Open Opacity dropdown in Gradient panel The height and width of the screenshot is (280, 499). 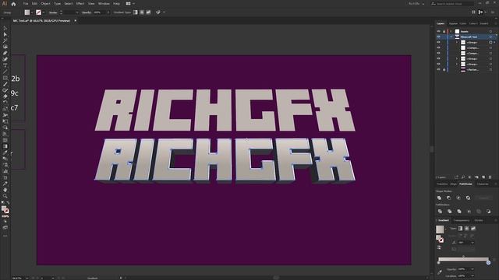(472, 269)
